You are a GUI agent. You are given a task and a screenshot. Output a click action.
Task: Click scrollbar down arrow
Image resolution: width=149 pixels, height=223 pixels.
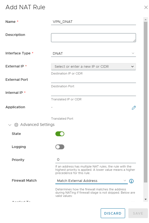(145, 199)
